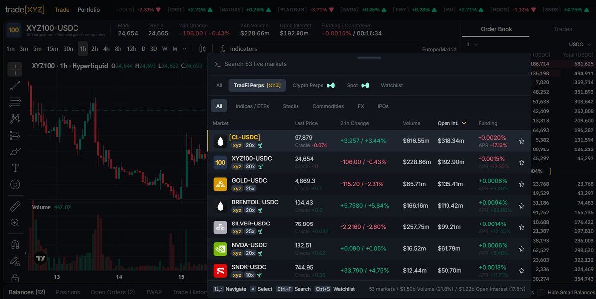Select the 4h timeframe
Screen dimensions: 596x299
click(106, 49)
